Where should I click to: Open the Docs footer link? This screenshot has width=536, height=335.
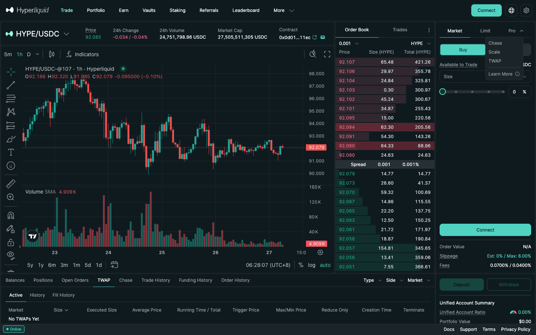(x=449, y=329)
